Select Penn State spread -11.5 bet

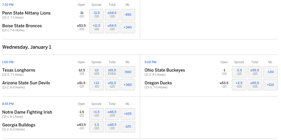96,15
